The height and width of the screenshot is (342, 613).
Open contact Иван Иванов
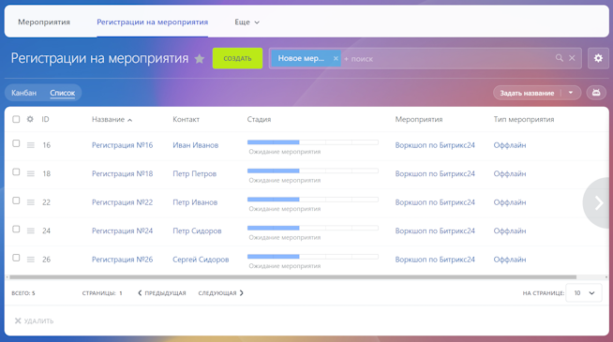pyautogui.click(x=196, y=145)
